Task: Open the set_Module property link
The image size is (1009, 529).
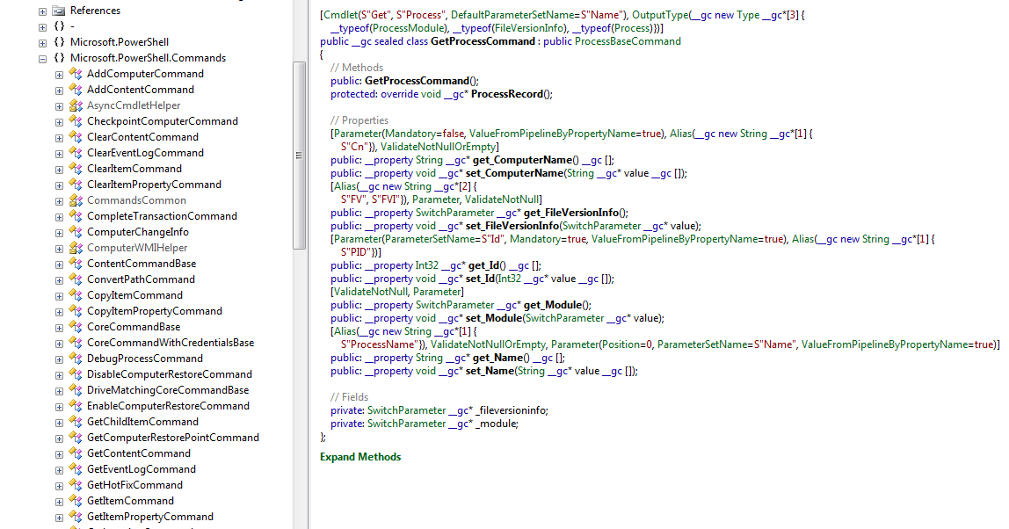Action: (494, 318)
